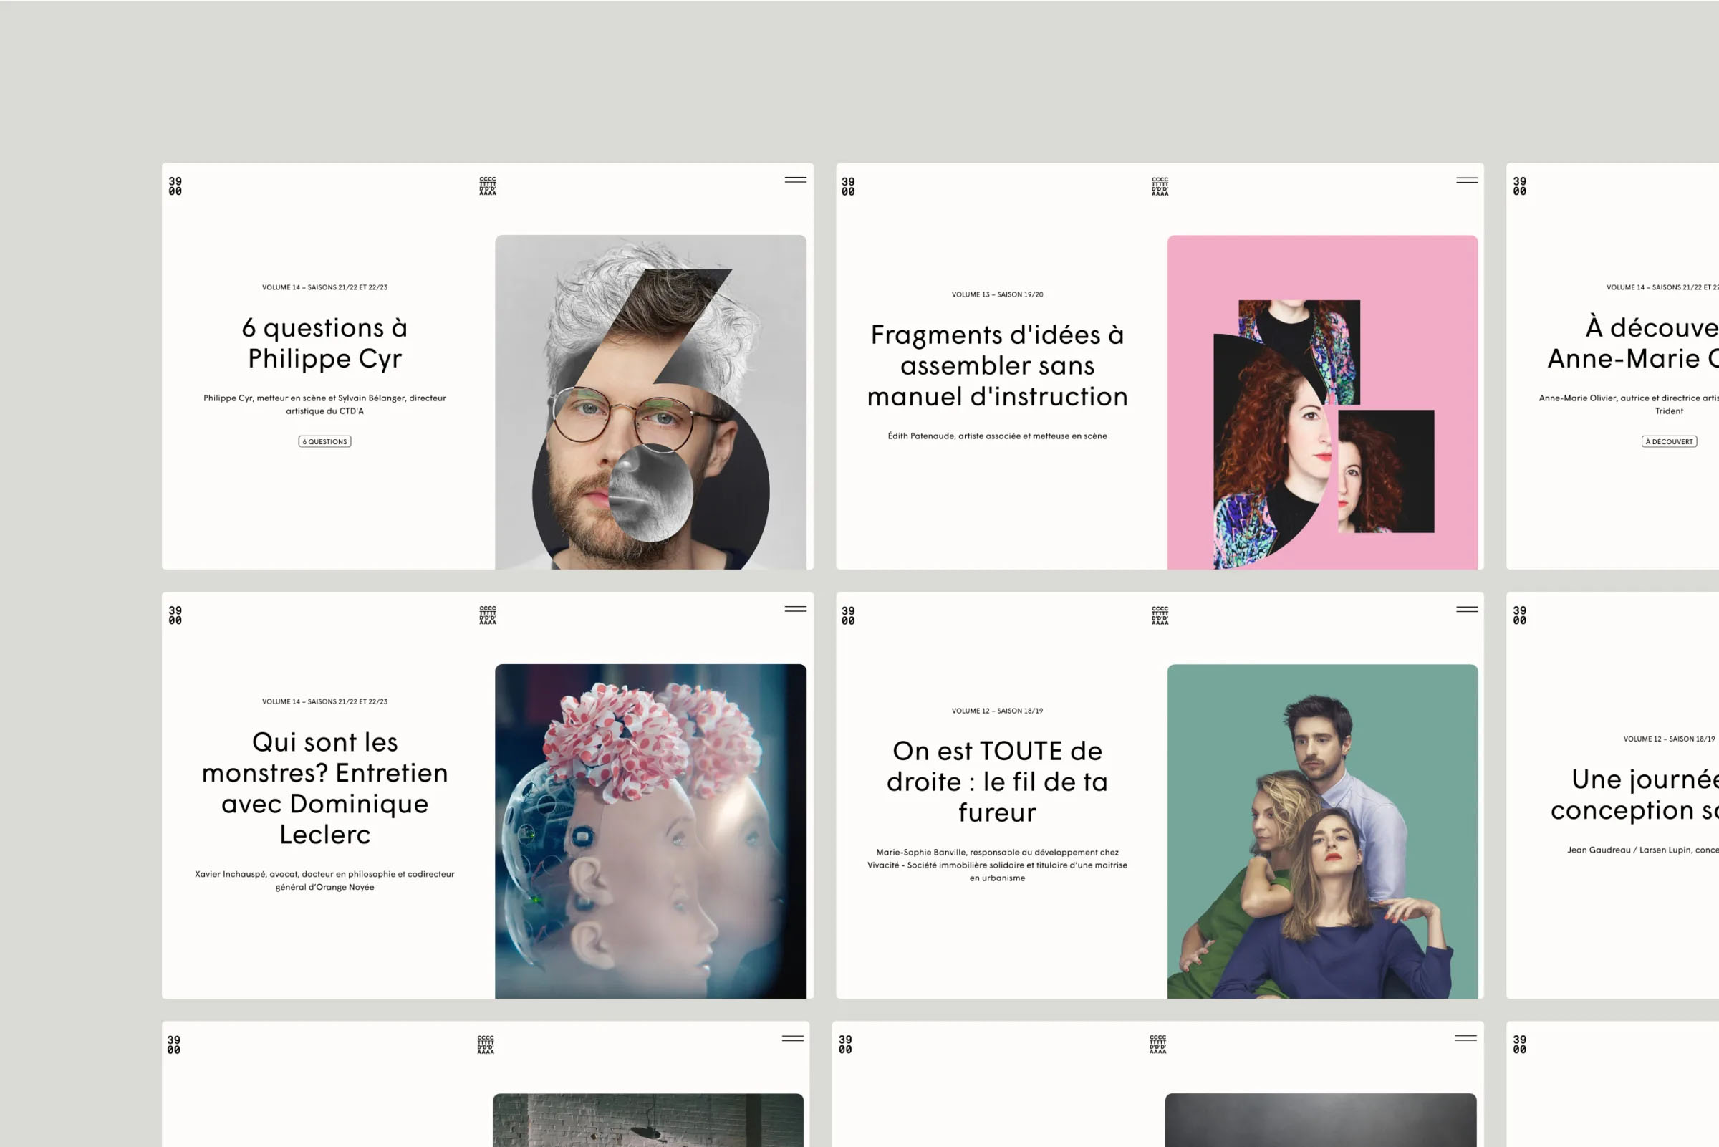Click CTD'A logo on Fragments d'idées card
The image size is (1719, 1147).
tap(1160, 186)
